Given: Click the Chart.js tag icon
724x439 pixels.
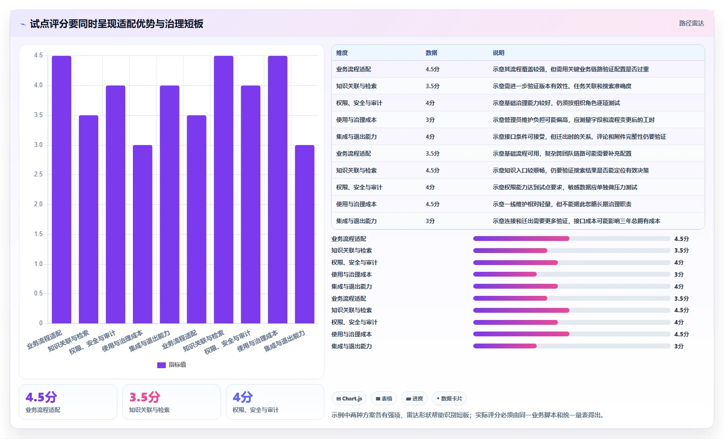Looking at the screenshot, I should (x=338, y=399).
